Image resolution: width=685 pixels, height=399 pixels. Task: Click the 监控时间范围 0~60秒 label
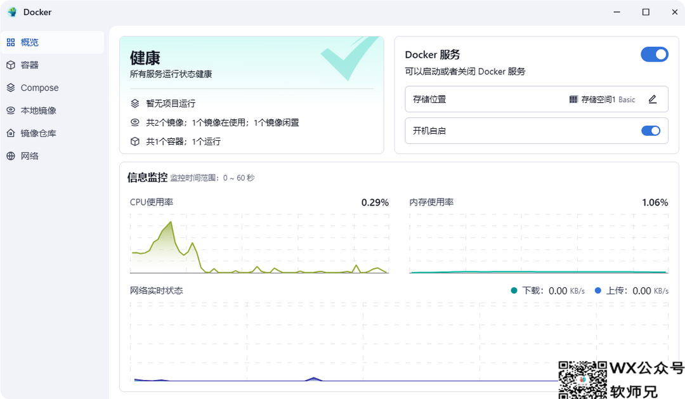[212, 178]
